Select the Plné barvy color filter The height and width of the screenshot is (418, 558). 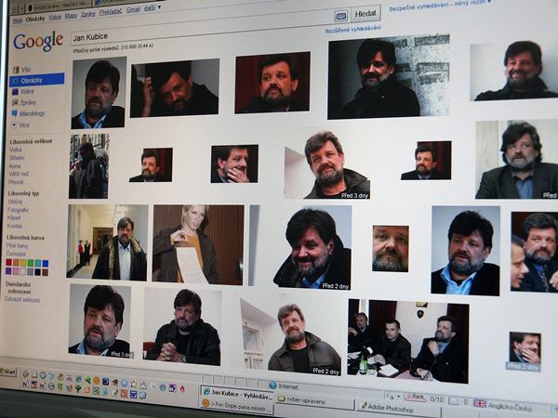coord(17,245)
